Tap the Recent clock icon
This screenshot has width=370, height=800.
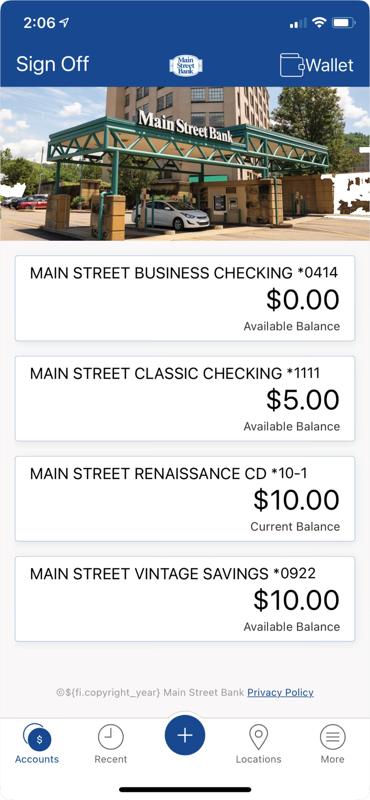111,737
